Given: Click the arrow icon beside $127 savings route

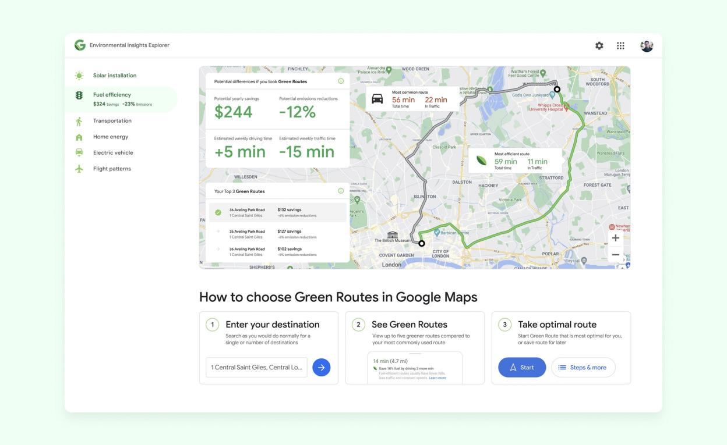Looking at the screenshot, I should (218, 232).
